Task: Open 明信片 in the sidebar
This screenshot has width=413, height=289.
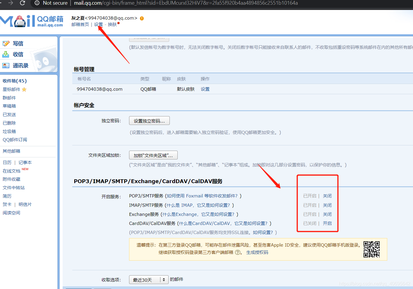Action: coord(25,204)
